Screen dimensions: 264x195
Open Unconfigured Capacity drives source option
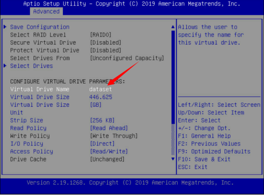(x=127, y=58)
